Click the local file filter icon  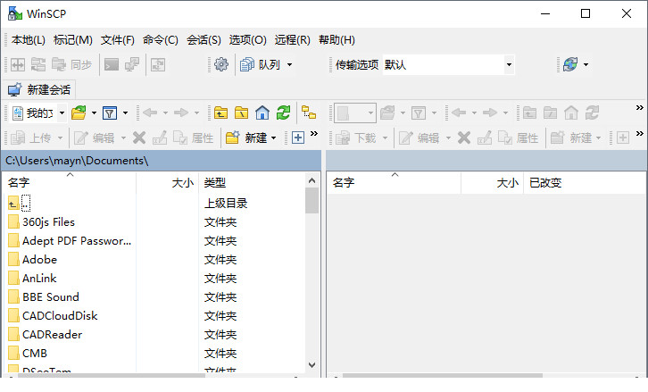tap(110, 113)
